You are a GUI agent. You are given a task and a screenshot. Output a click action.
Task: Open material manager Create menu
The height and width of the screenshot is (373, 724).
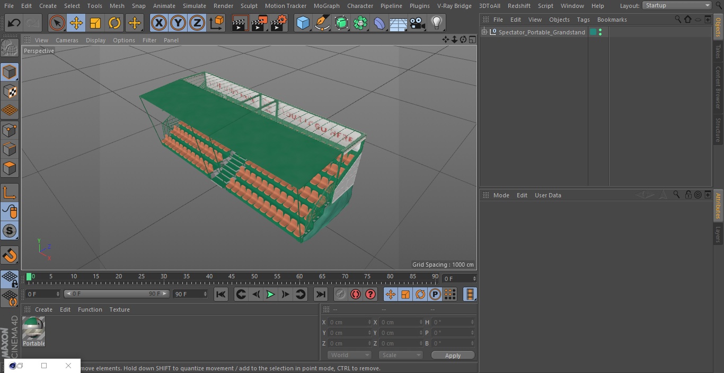tap(43, 310)
